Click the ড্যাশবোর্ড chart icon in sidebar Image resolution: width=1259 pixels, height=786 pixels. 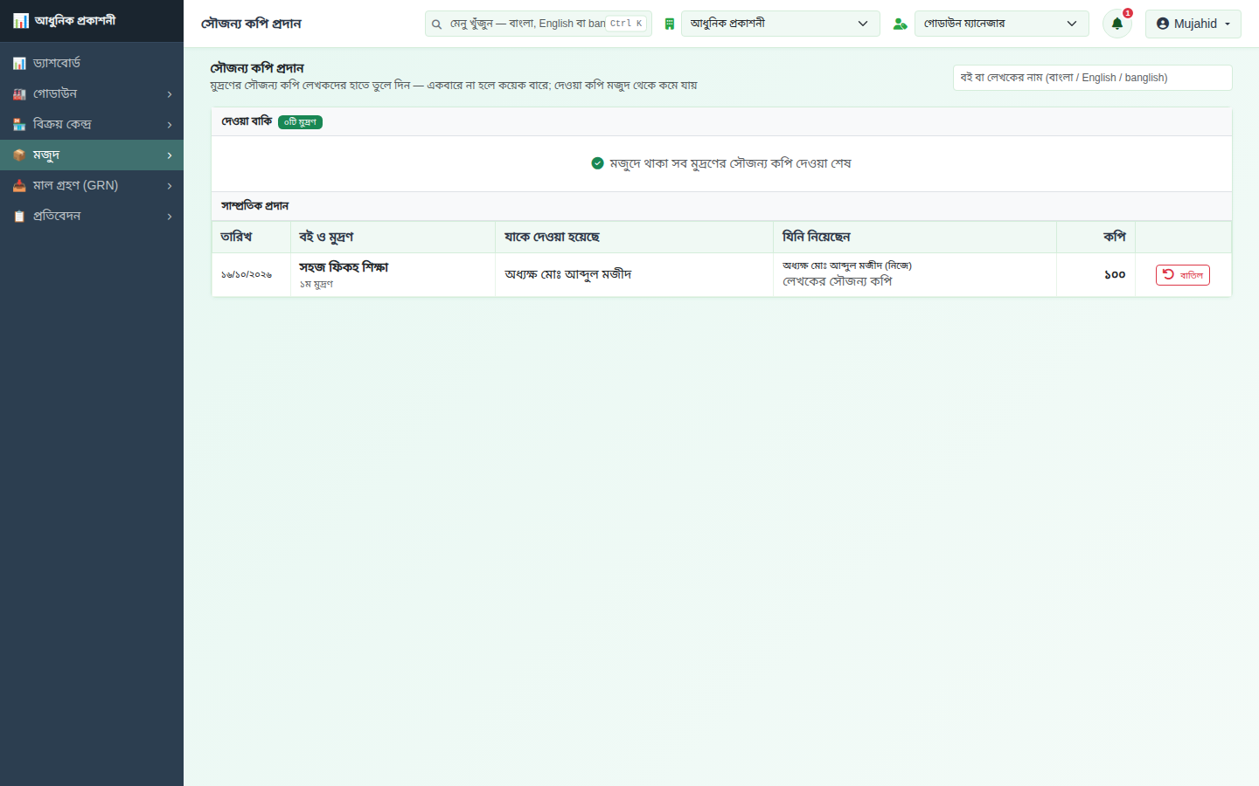coord(19,63)
